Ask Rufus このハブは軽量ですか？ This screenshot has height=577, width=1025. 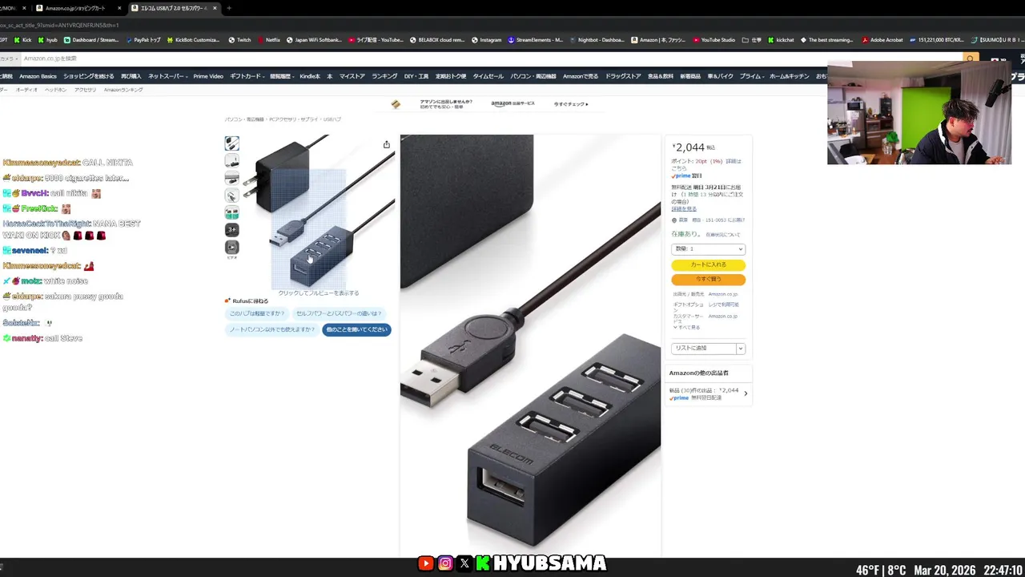[x=257, y=313]
